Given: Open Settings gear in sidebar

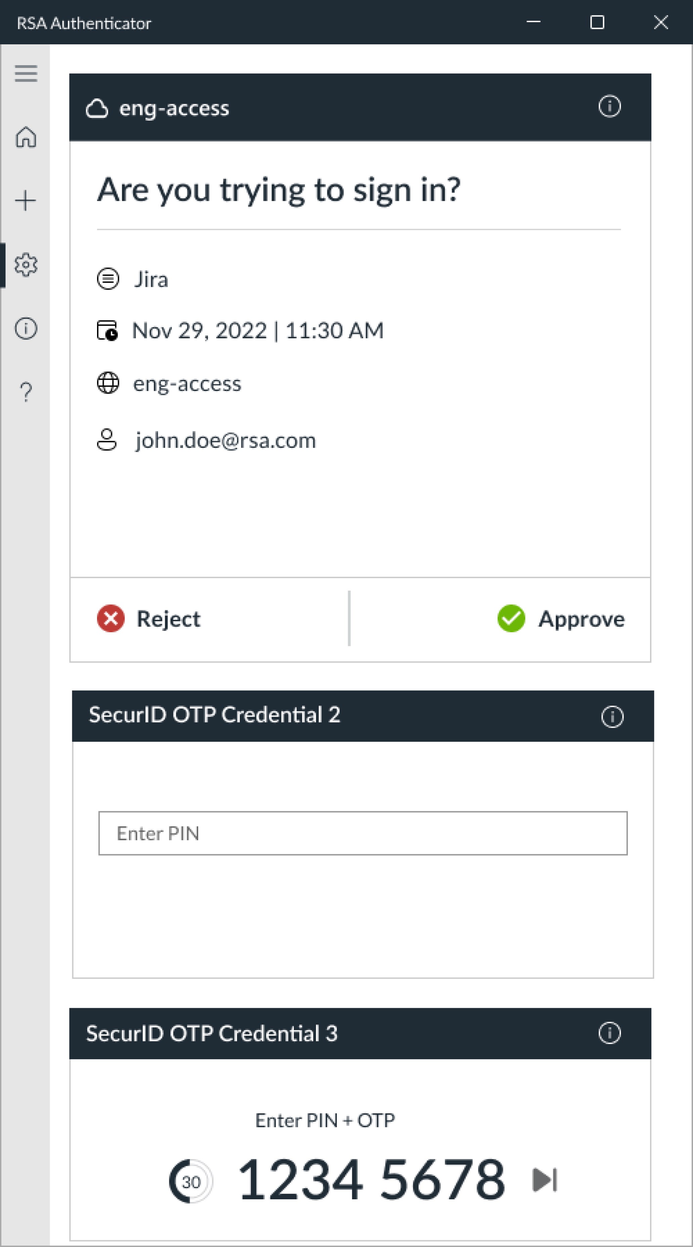Looking at the screenshot, I should coord(26,264).
